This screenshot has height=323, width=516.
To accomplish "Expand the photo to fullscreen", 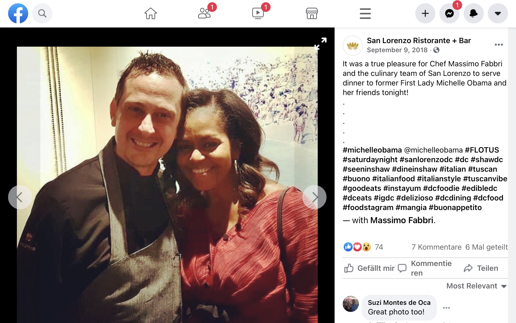I will 320,43.
